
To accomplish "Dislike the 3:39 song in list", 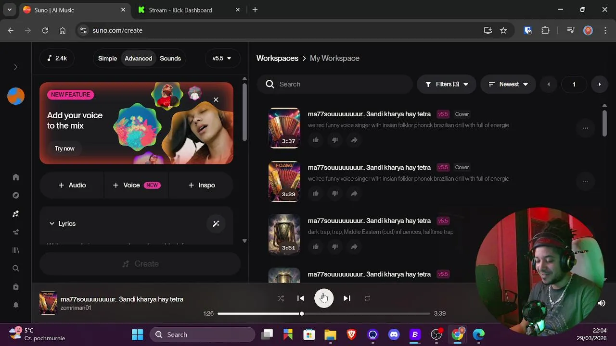I will (x=335, y=193).
